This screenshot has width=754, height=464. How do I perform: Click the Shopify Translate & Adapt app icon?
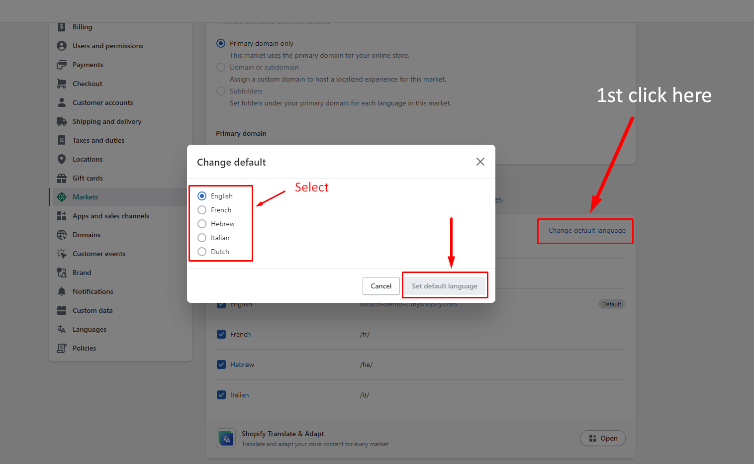pos(226,438)
